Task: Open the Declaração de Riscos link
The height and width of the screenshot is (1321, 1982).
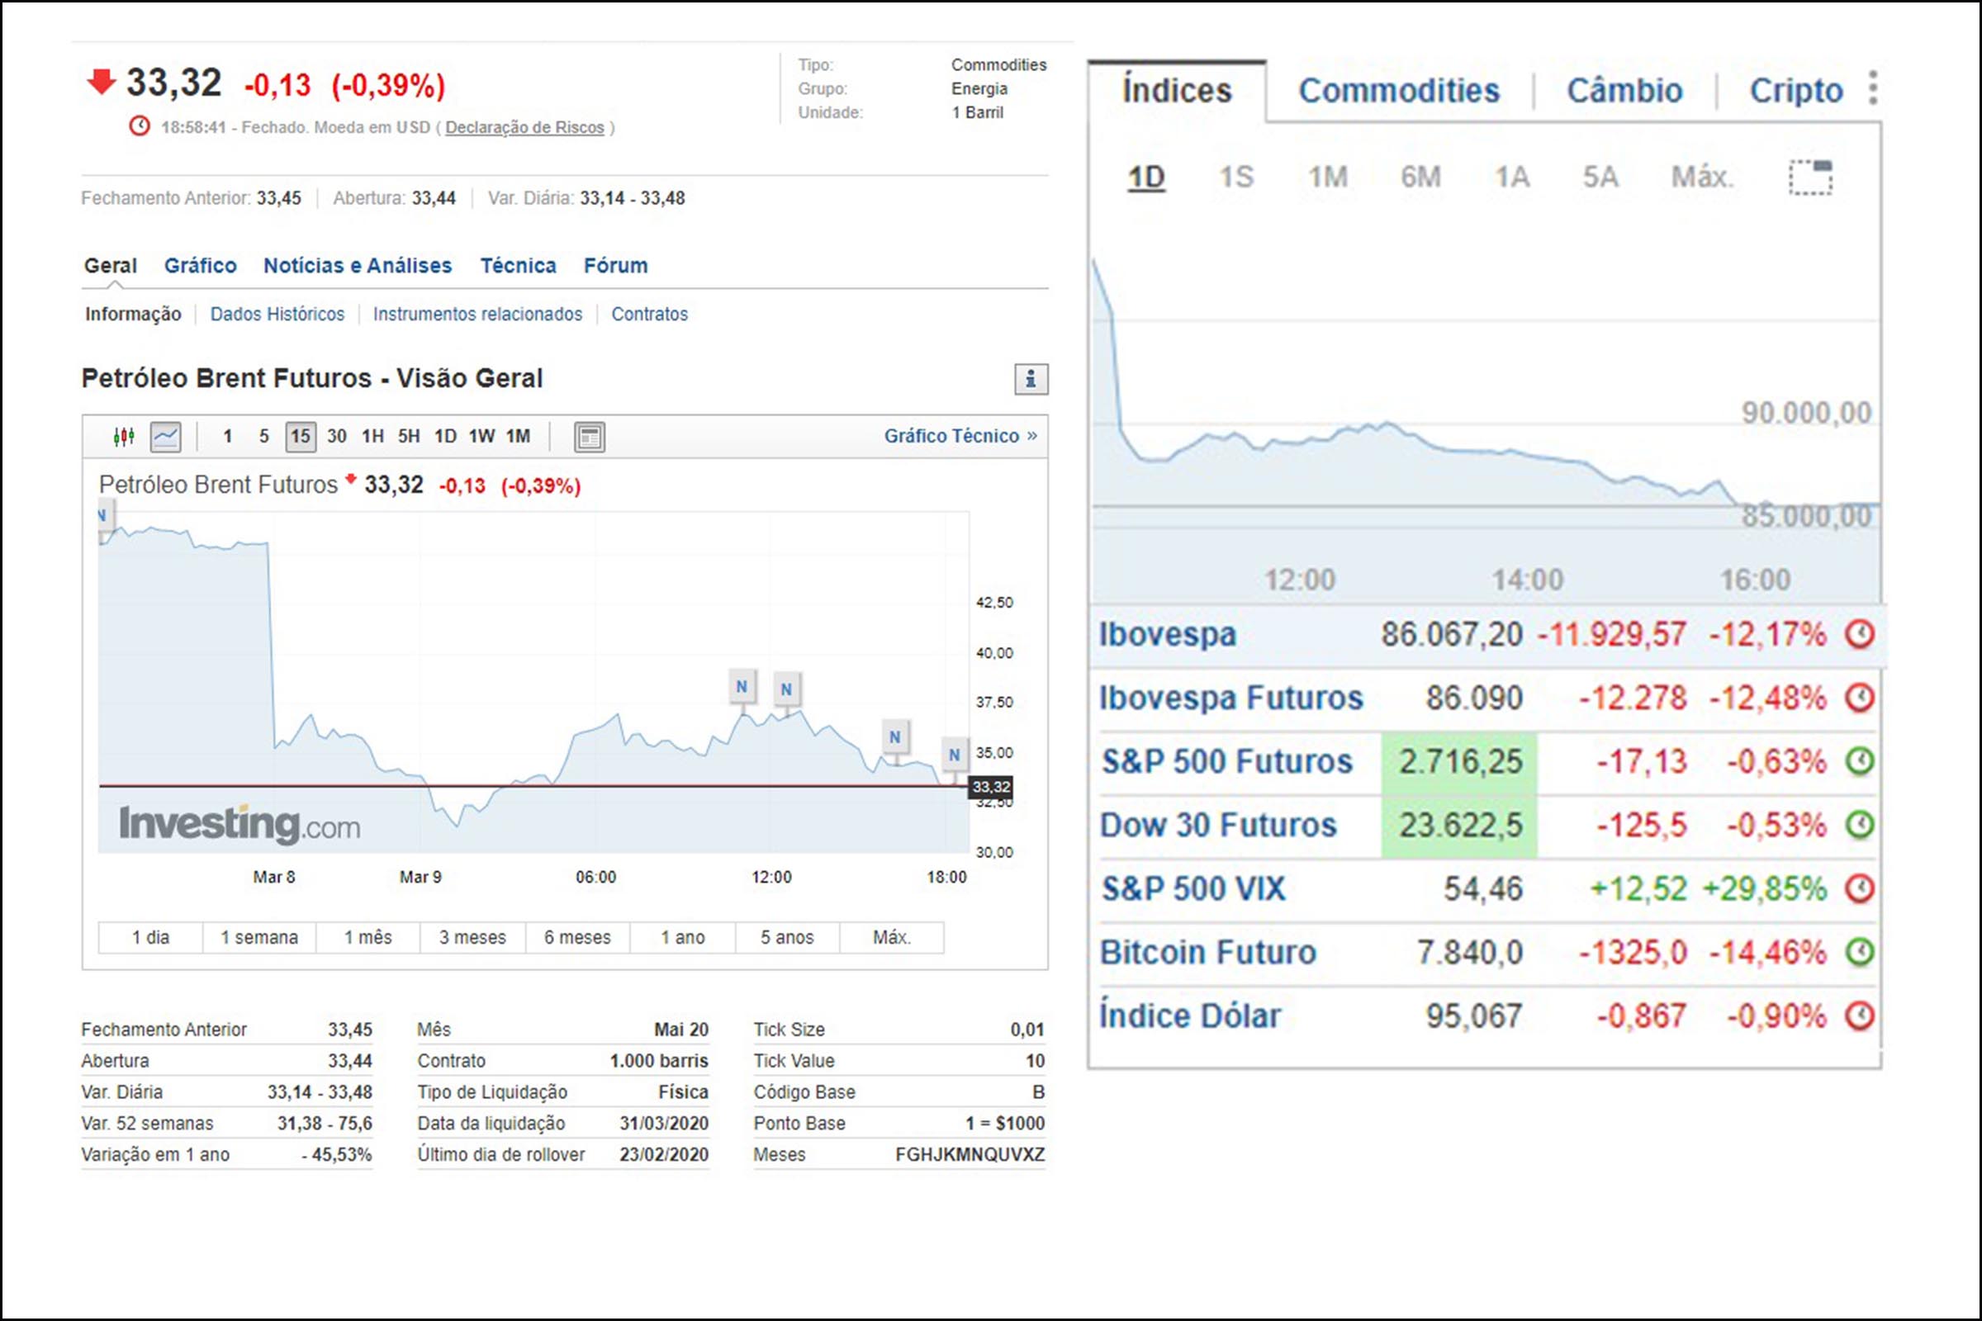Action: (x=524, y=127)
